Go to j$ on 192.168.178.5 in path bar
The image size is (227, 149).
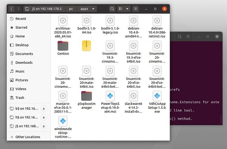(x=44, y=9)
